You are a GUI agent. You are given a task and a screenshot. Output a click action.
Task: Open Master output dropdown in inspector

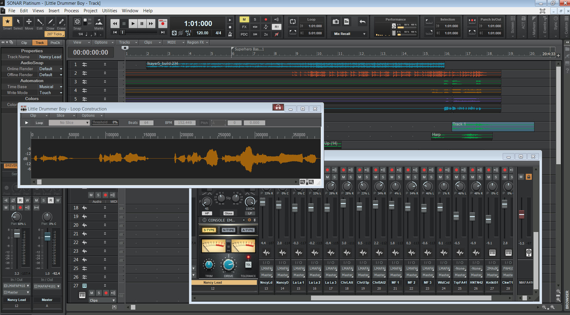click(x=16, y=292)
